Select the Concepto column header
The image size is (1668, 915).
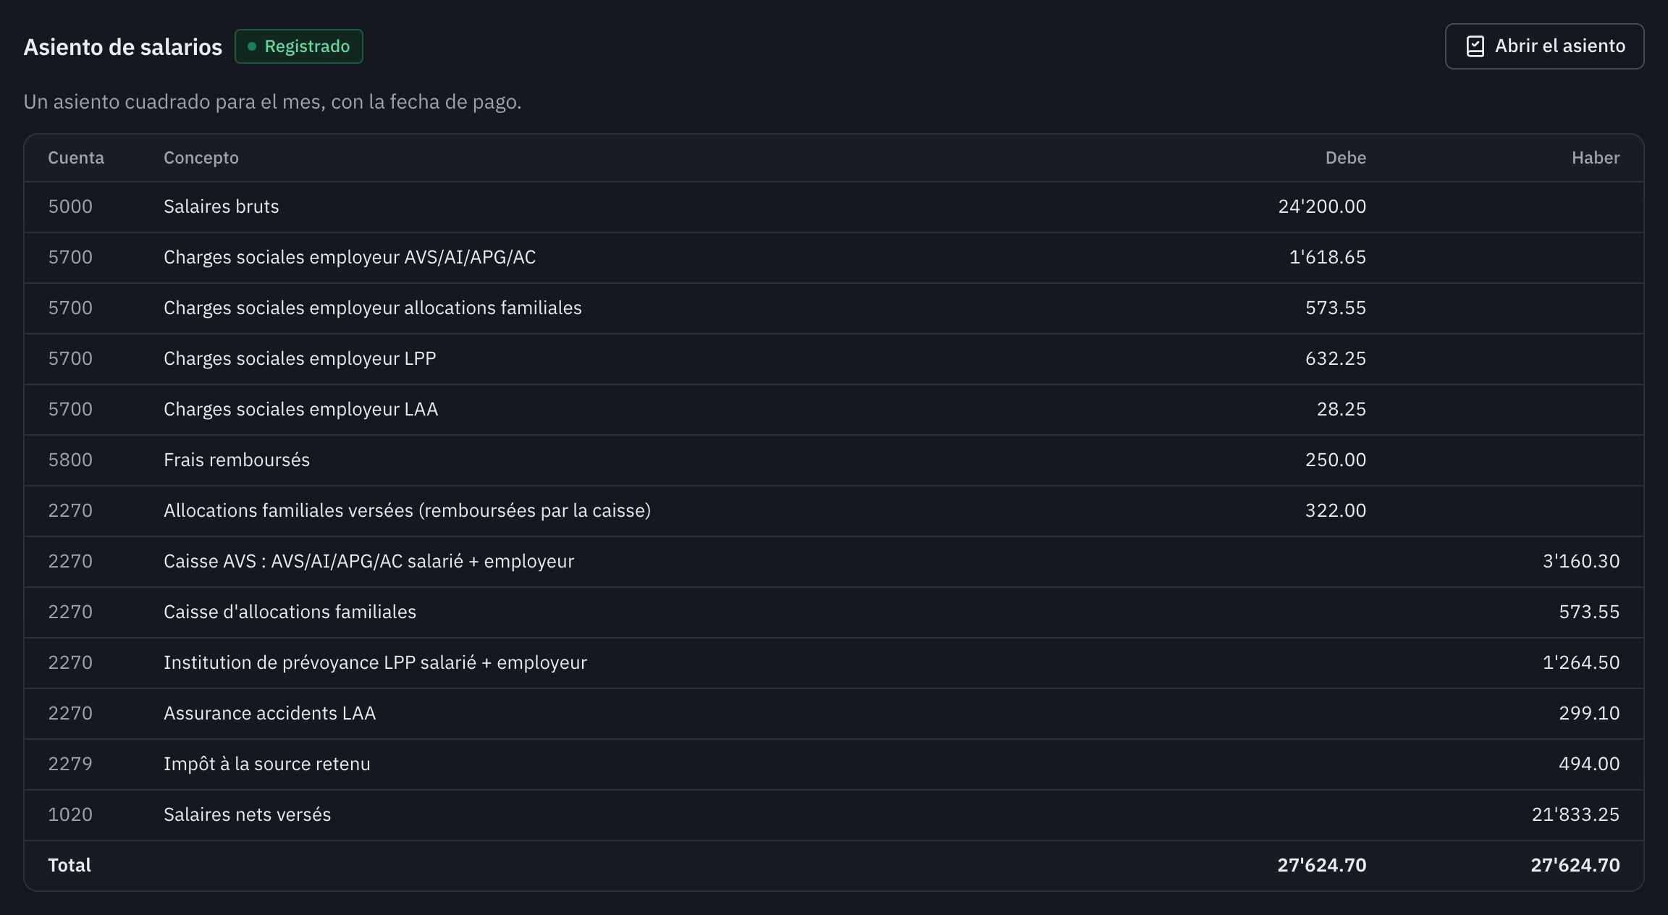pos(201,158)
